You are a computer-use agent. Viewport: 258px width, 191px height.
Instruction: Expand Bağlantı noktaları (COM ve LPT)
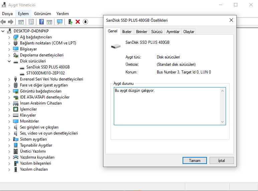[9, 43]
